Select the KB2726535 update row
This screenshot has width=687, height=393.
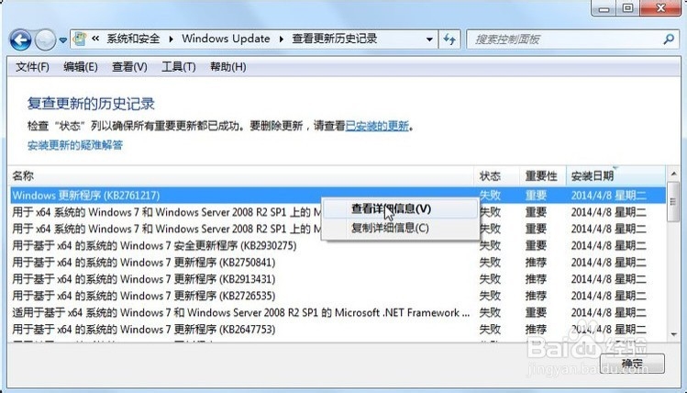tap(338, 296)
